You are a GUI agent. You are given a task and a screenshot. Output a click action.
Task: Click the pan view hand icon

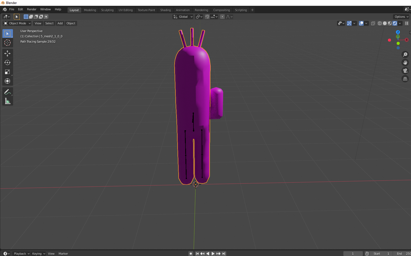[x=405, y=63]
